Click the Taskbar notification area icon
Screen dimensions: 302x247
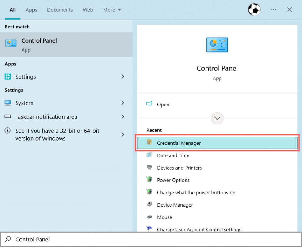(x=8, y=116)
